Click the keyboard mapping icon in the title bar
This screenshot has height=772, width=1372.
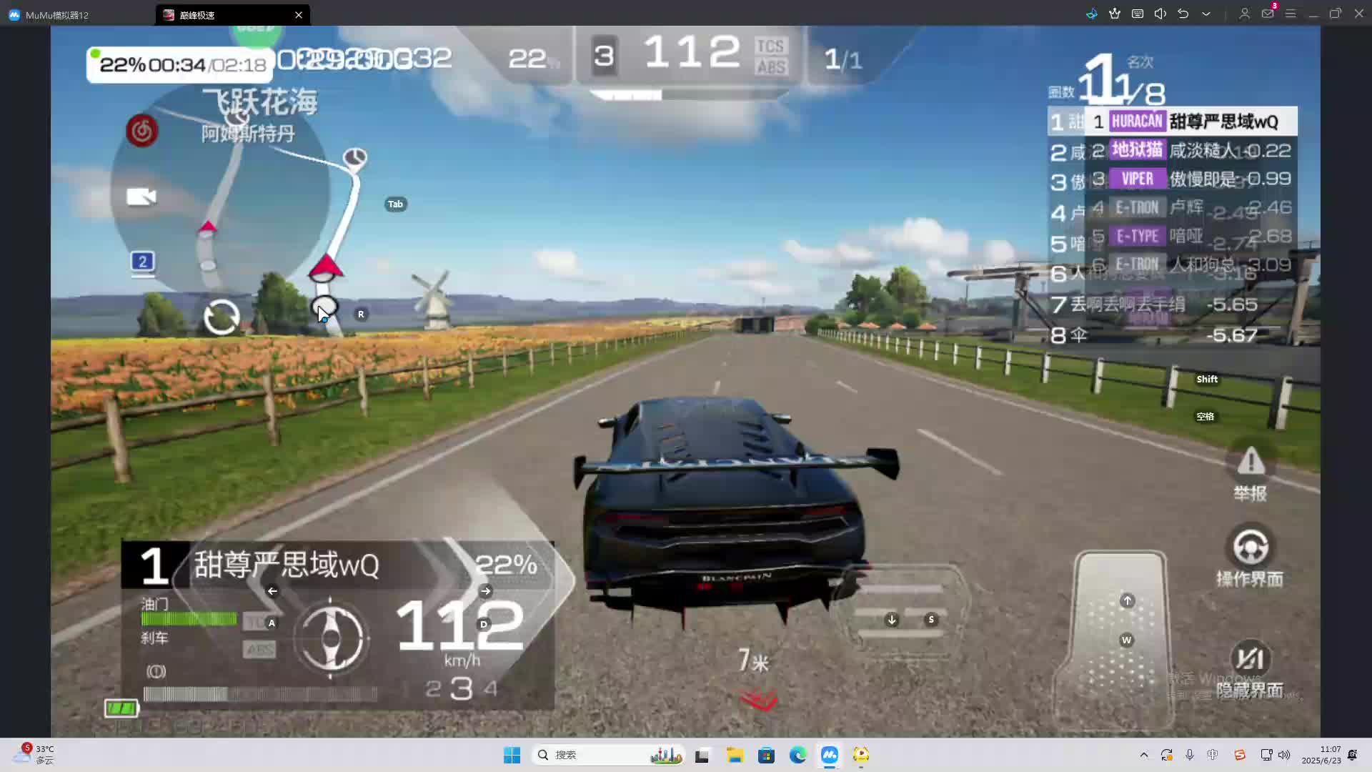point(1138,14)
